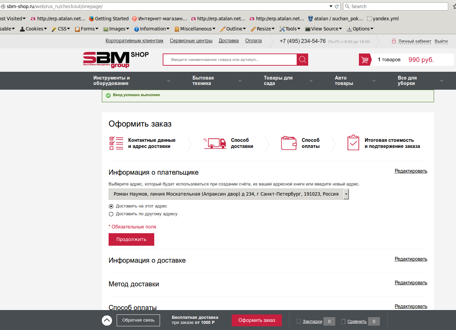Open the payer address dropdown
This screenshot has height=330, width=456.
tap(229, 194)
